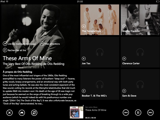Play Booker T. & The MG's icon

pos(84,91)
